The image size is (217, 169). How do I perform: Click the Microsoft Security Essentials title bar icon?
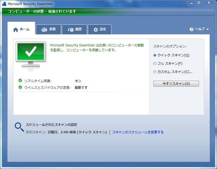(x=4, y=4)
